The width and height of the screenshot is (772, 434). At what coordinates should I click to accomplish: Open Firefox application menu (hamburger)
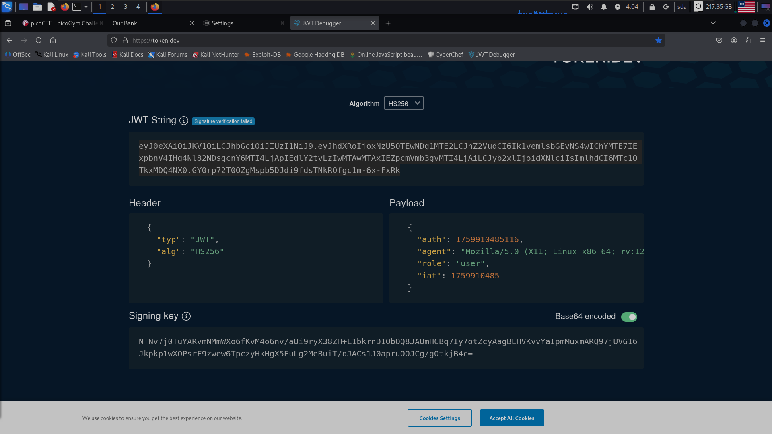tap(763, 40)
